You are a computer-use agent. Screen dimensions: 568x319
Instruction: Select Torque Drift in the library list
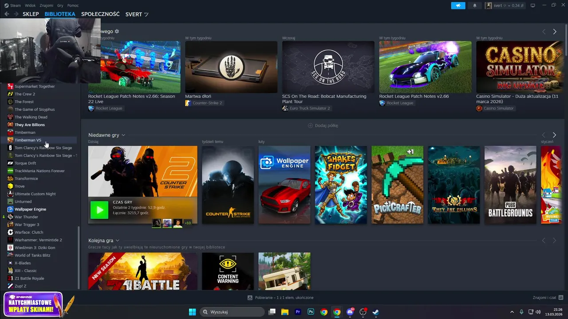(25, 163)
